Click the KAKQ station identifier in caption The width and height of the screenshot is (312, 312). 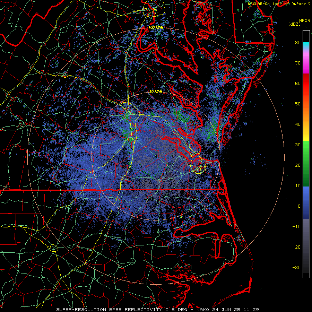tap(203, 310)
